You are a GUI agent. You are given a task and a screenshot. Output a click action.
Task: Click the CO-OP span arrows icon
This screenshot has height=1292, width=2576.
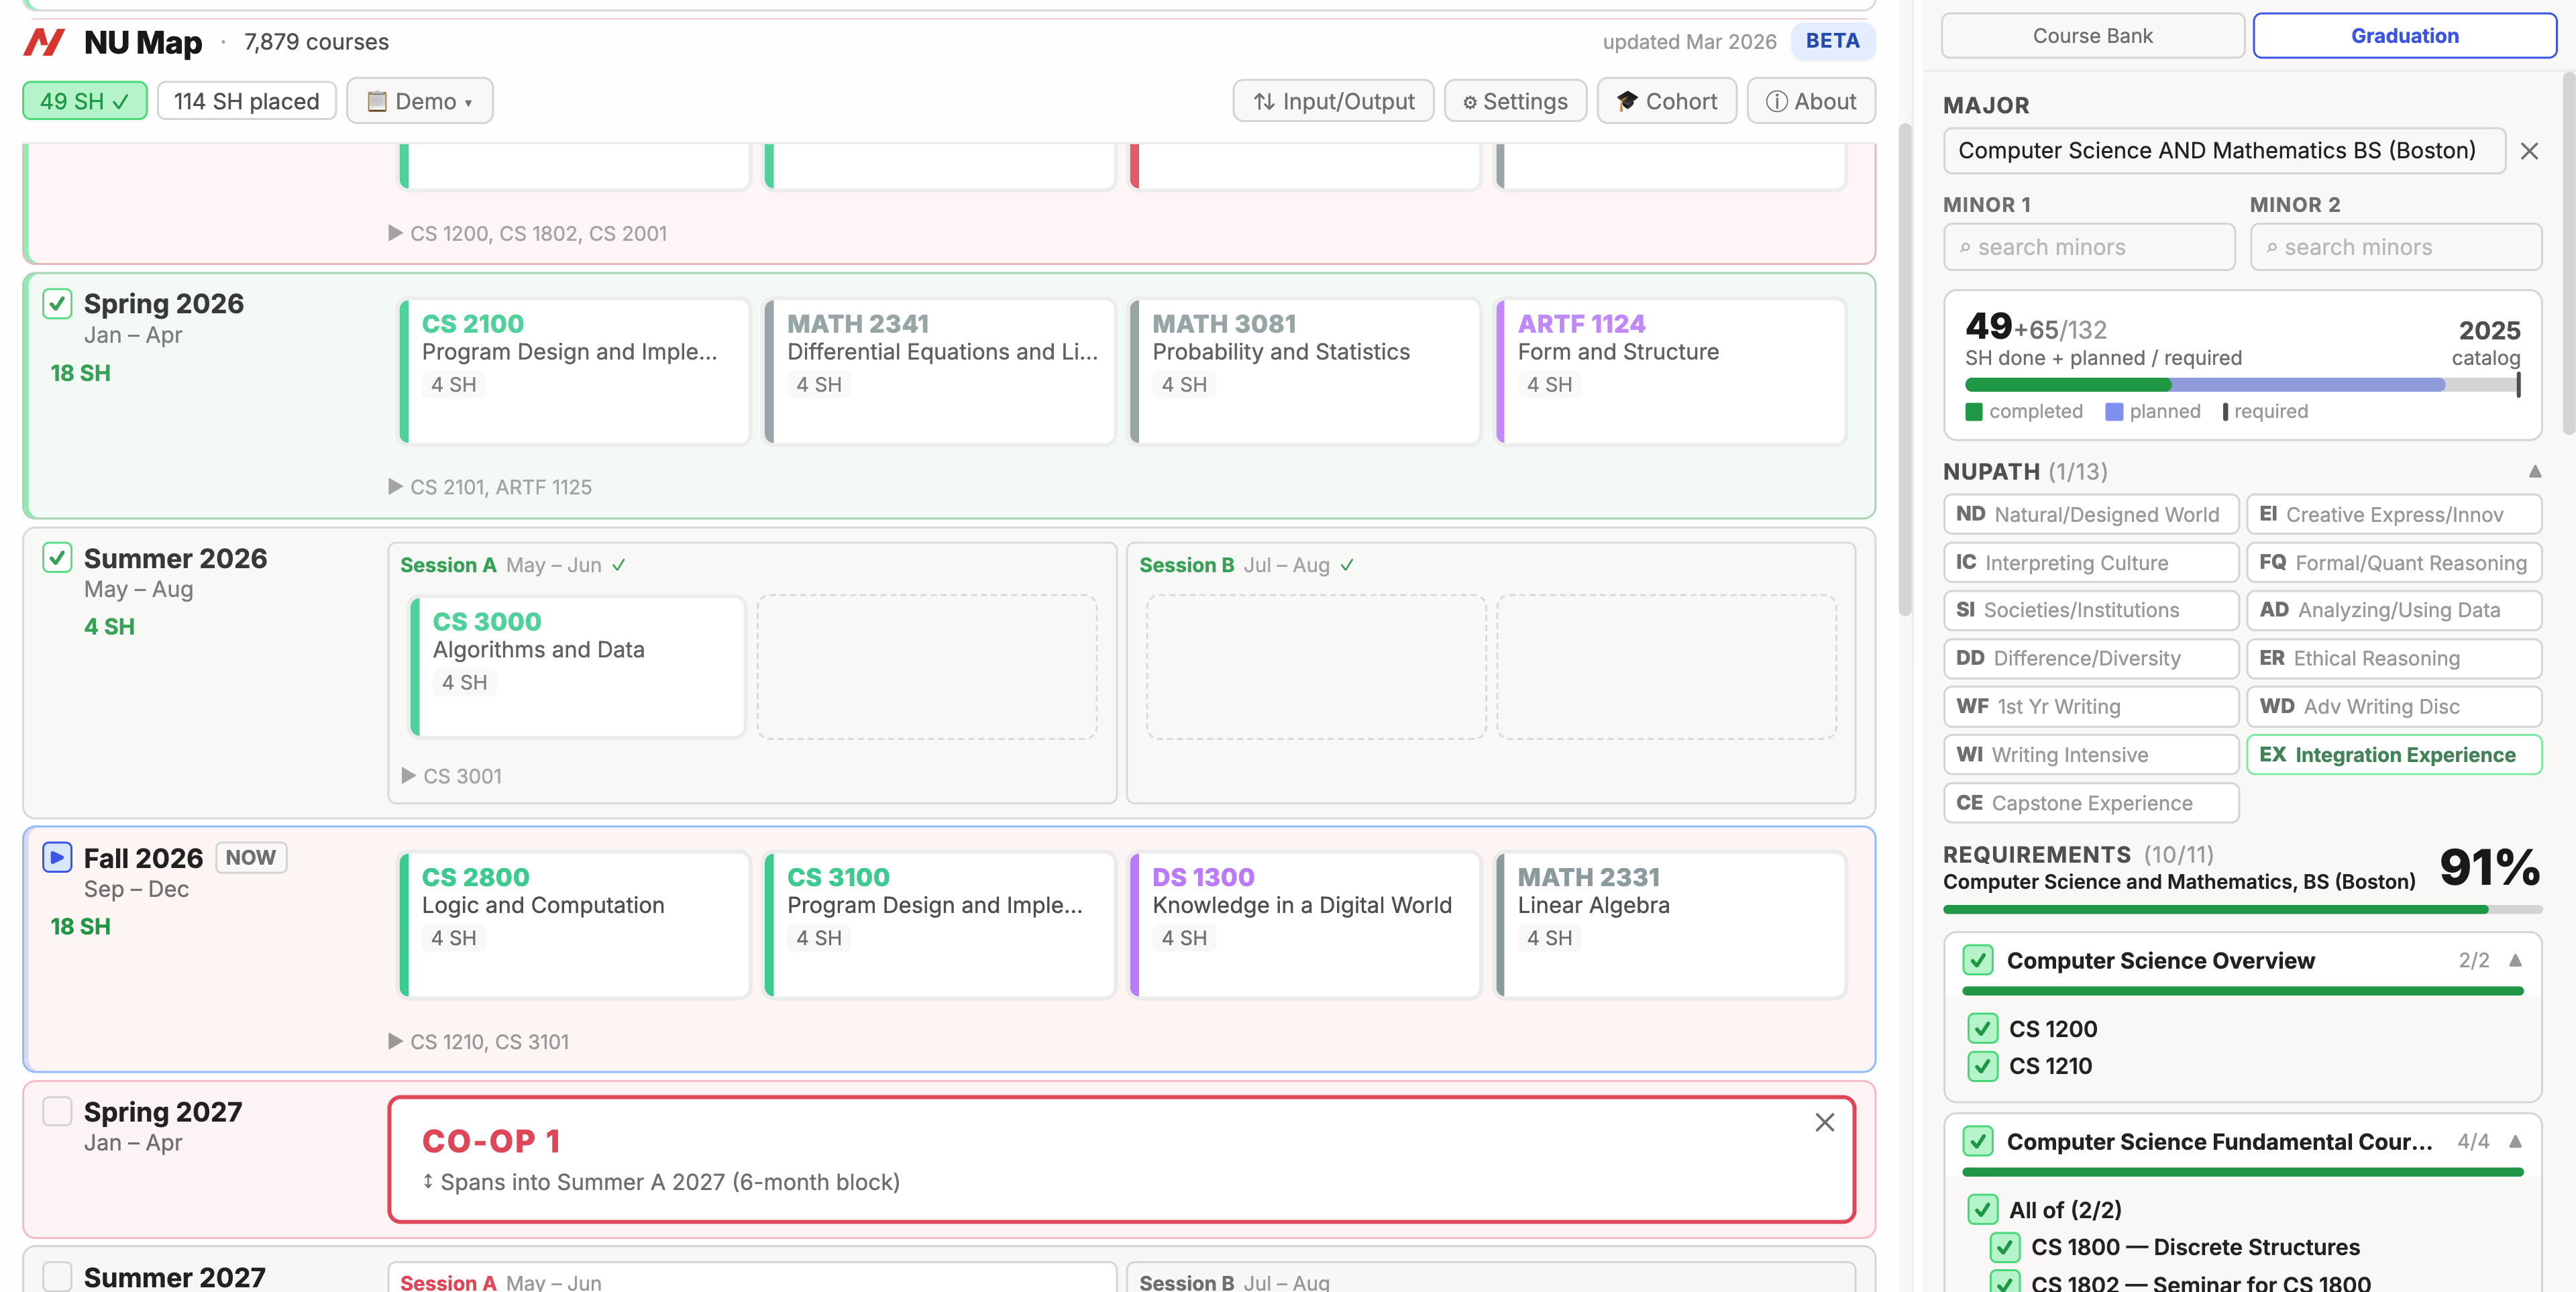pyautogui.click(x=428, y=1182)
